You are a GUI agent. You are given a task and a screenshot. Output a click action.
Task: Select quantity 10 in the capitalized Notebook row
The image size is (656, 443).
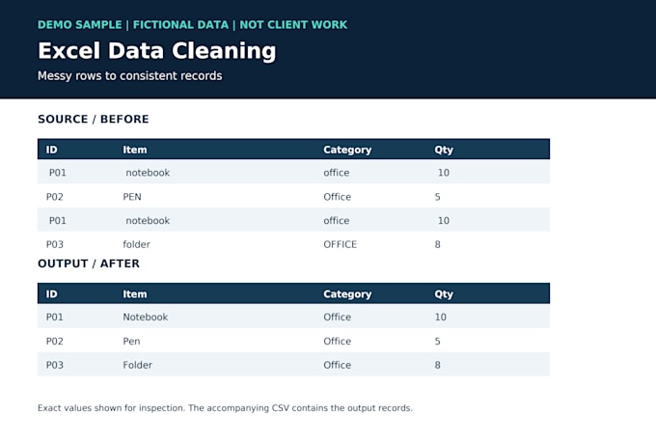(x=440, y=317)
